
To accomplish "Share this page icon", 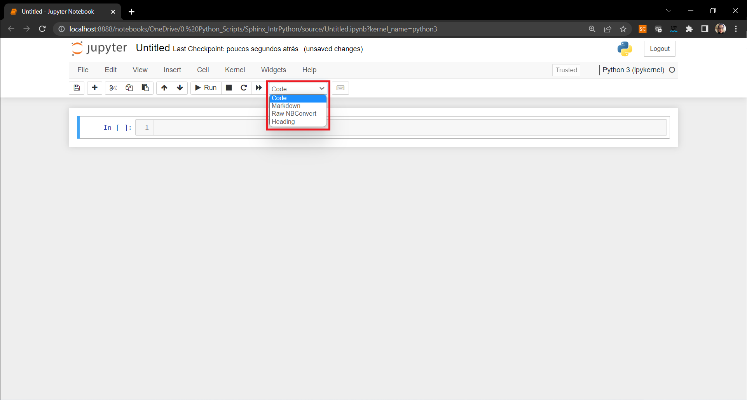I will 607,29.
